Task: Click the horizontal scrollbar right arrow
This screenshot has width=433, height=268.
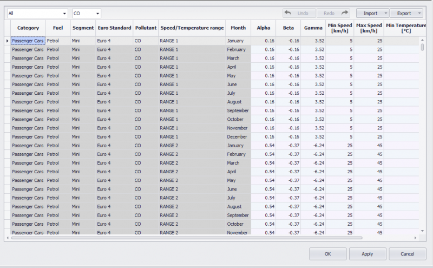Action: click(x=415, y=238)
